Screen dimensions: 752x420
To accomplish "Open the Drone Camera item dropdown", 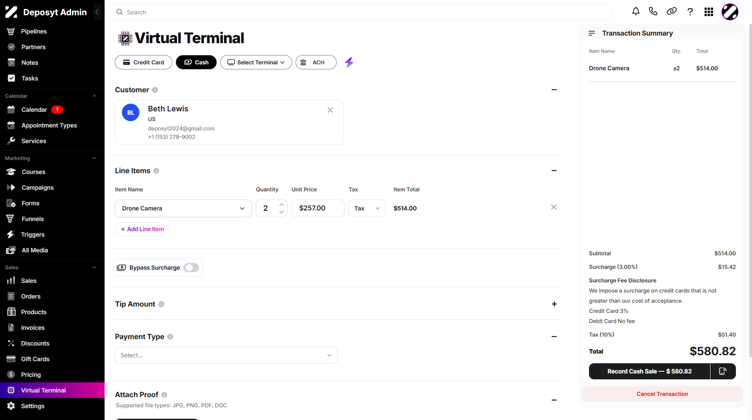I will tap(183, 208).
